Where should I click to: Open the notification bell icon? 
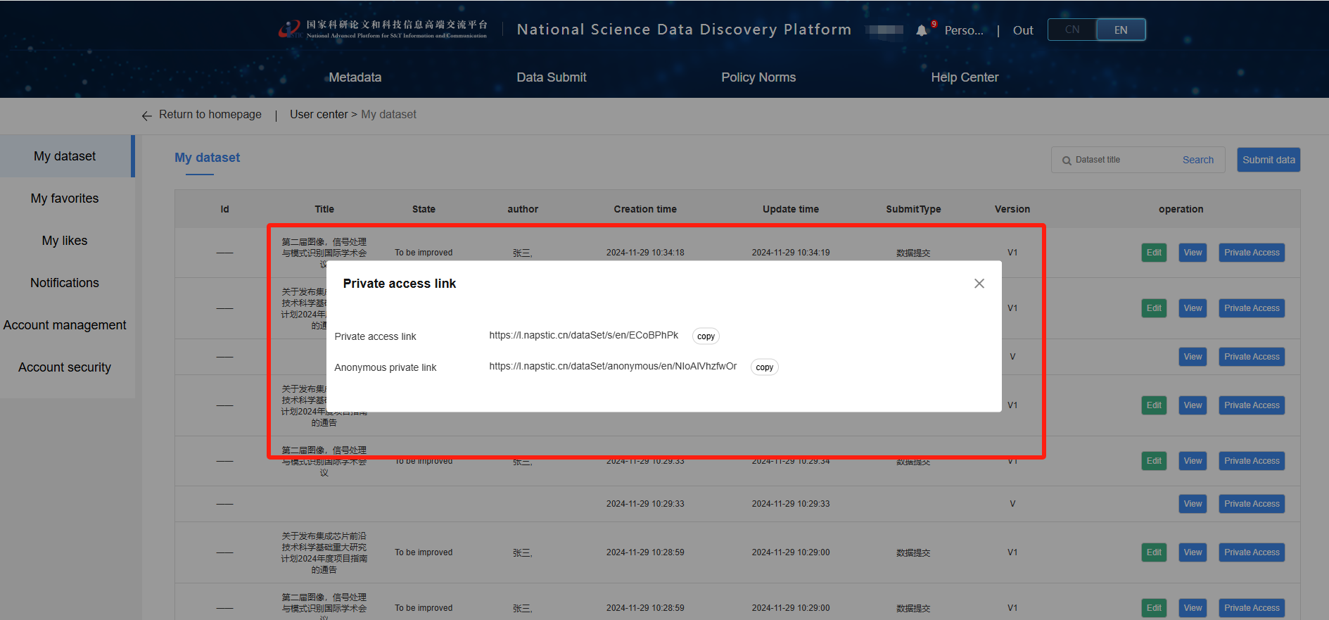[x=922, y=30]
